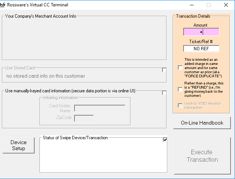Click the Status of Swipe Device/Transaction box
This screenshot has width=235, height=179.
coord(103,155)
